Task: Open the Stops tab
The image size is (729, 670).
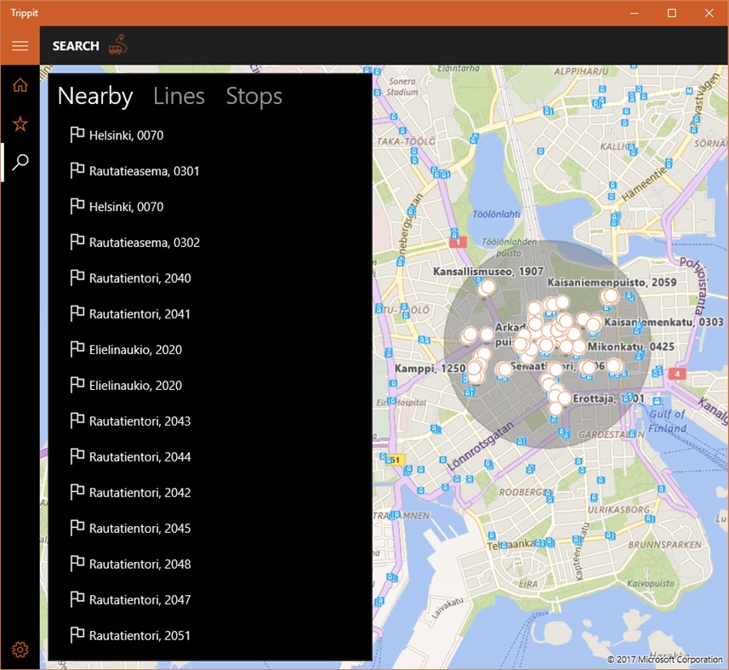Action: [253, 96]
